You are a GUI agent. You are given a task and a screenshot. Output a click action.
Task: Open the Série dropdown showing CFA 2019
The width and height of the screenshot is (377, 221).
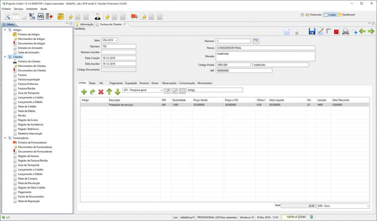pos(109,40)
